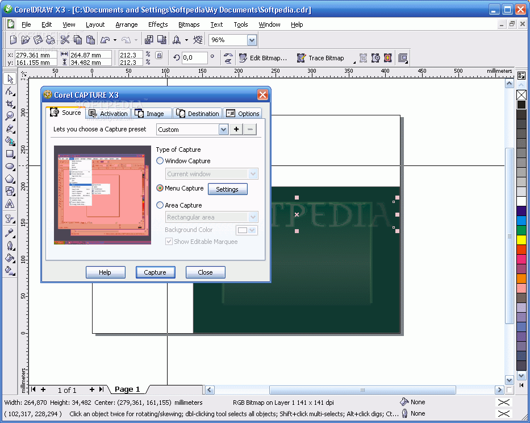Screen dimensions: 530x423
Task: Open the Arrange menu
Action: (x=127, y=24)
